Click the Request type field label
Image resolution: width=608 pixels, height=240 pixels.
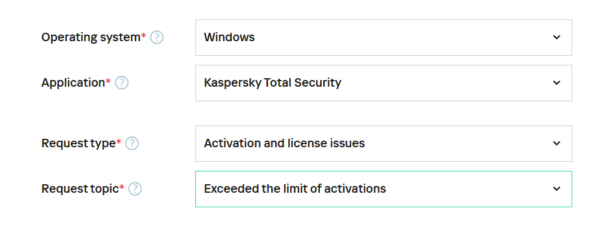pyautogui.click(x=78, y=144)
